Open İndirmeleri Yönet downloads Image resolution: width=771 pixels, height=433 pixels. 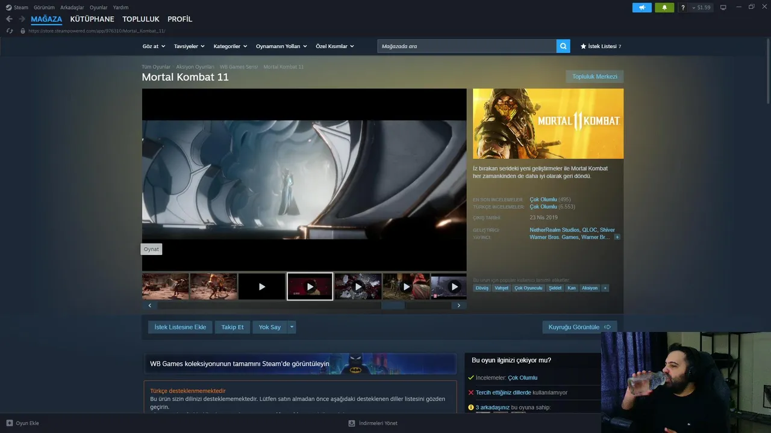373,423
